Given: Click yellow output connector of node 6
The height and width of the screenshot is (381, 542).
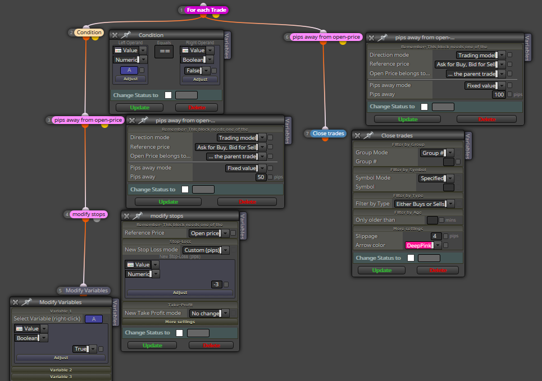Looking at the screenshot, I should click(343, 42).
